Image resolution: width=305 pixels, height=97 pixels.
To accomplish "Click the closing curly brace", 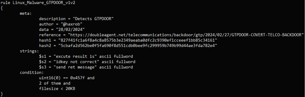I will [x=2, y=94].
